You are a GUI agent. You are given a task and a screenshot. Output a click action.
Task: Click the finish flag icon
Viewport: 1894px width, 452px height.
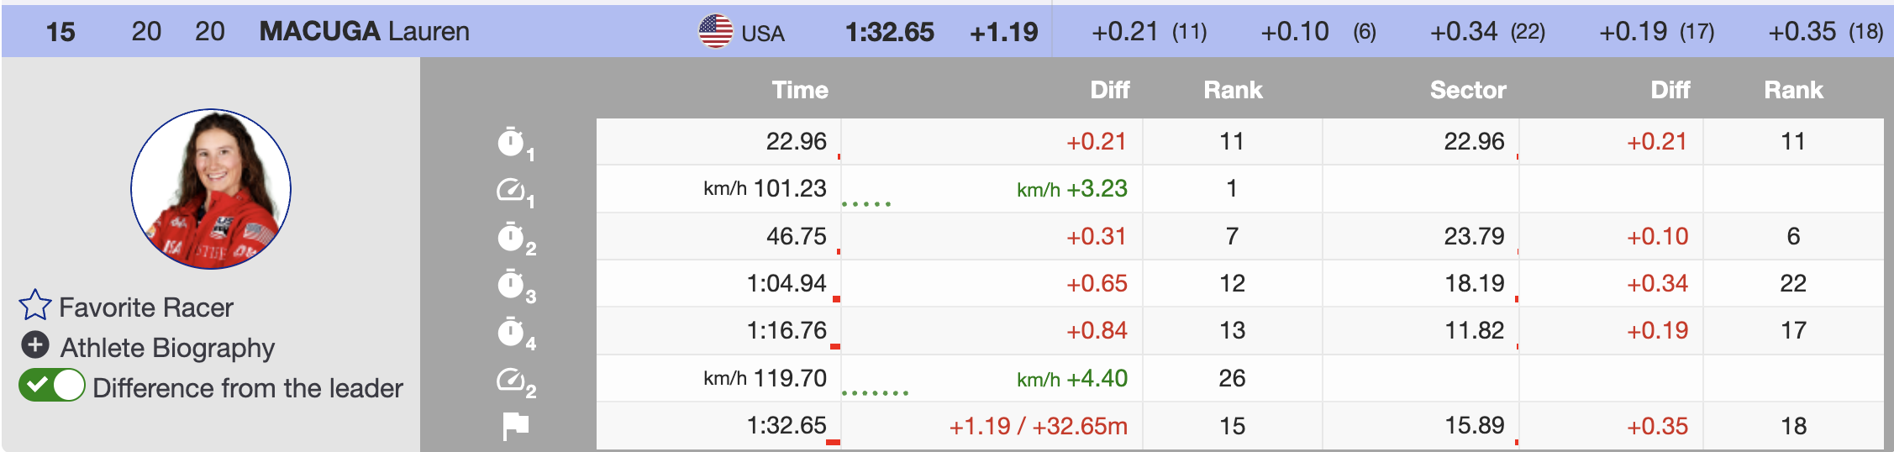click(515, 426)
